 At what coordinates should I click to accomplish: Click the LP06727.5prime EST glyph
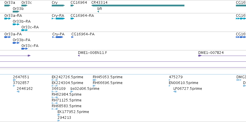point(175,92)
